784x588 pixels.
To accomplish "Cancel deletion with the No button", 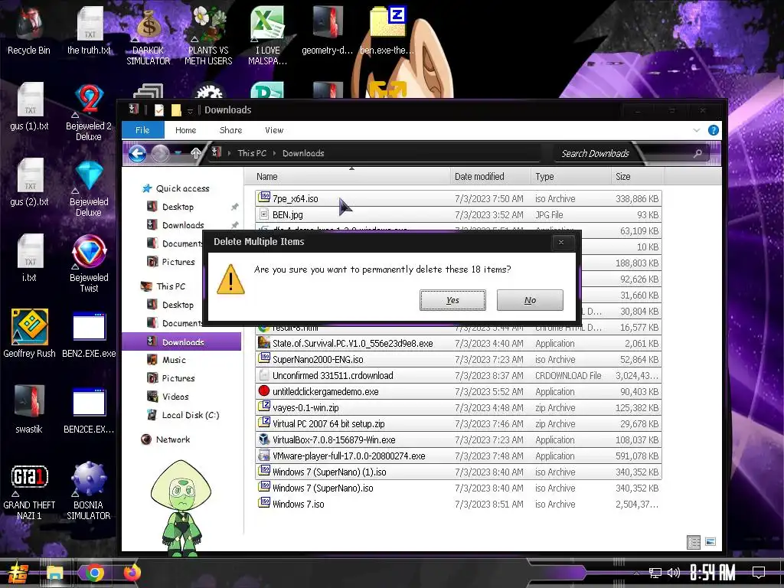I will click(530, 300).
